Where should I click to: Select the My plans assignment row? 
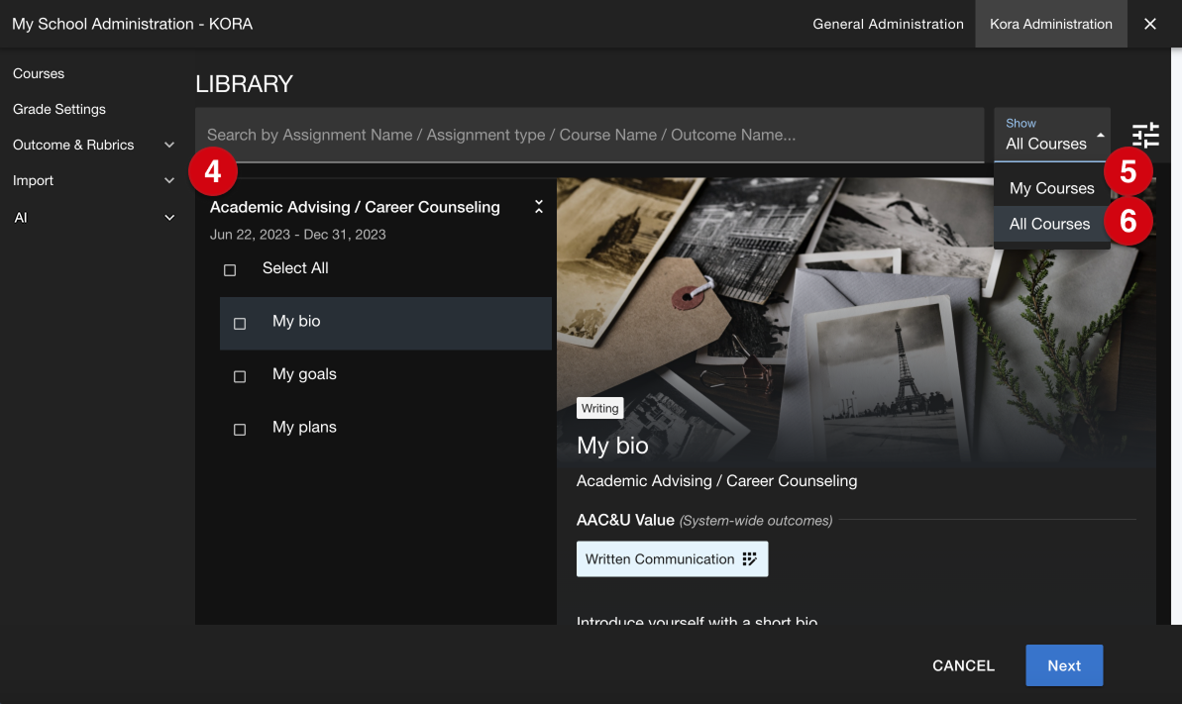point(385,429)
